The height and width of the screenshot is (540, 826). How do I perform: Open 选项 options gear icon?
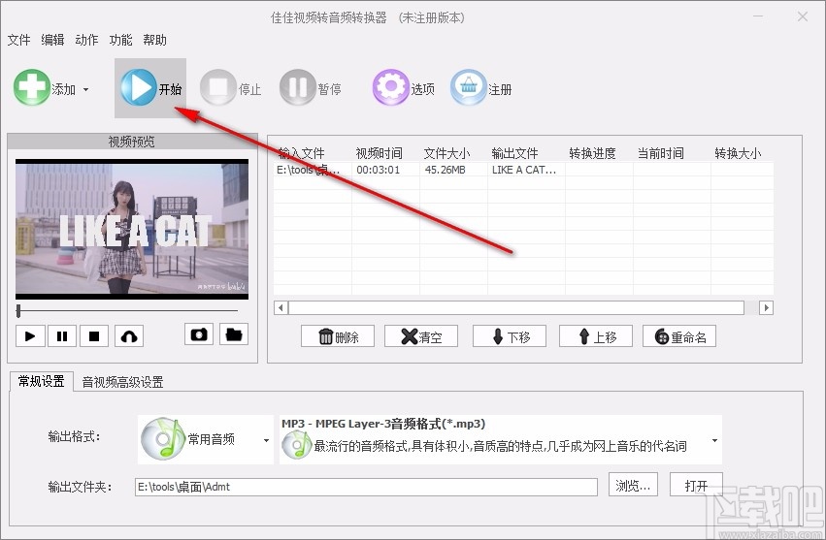point(390,87)
